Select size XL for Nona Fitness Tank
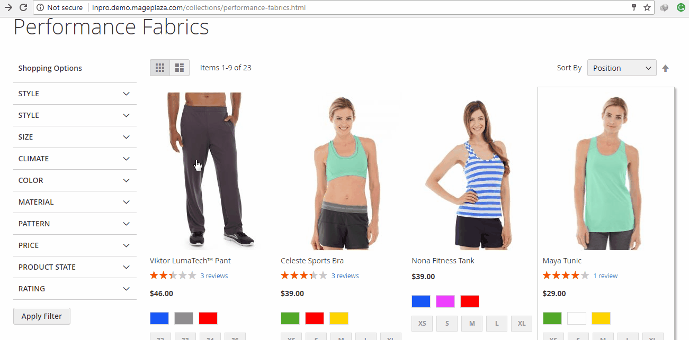 (521, 323)
